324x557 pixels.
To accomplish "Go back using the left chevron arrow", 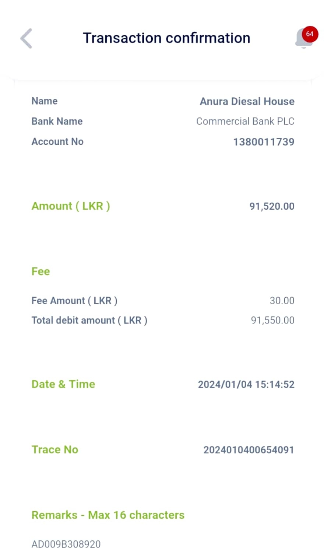I will point(26,38).
